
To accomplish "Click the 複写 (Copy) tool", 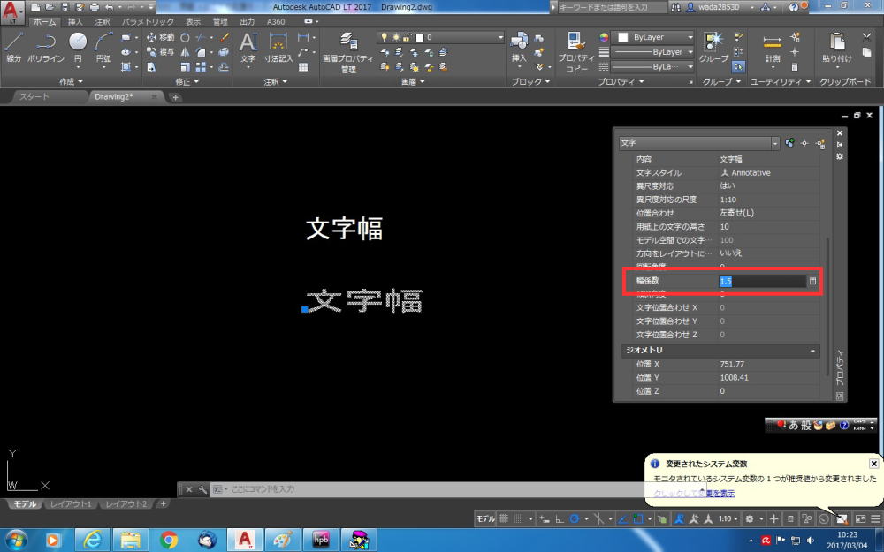I will coord(161,52).
